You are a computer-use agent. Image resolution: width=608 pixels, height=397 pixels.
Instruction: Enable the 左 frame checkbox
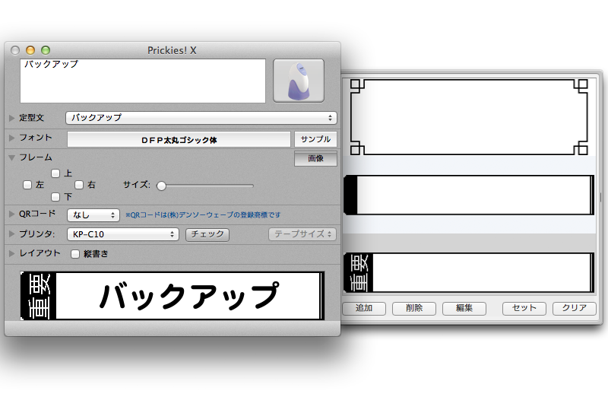27,185
